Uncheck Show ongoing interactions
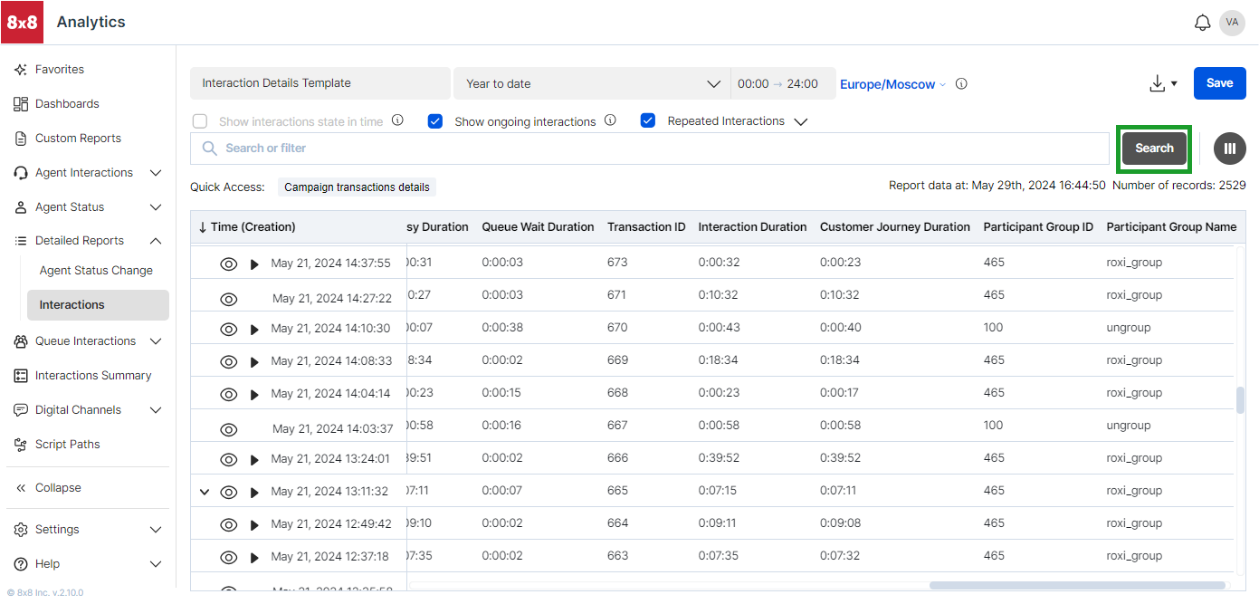Screen dimensions: 1259x604 (435, 120)
